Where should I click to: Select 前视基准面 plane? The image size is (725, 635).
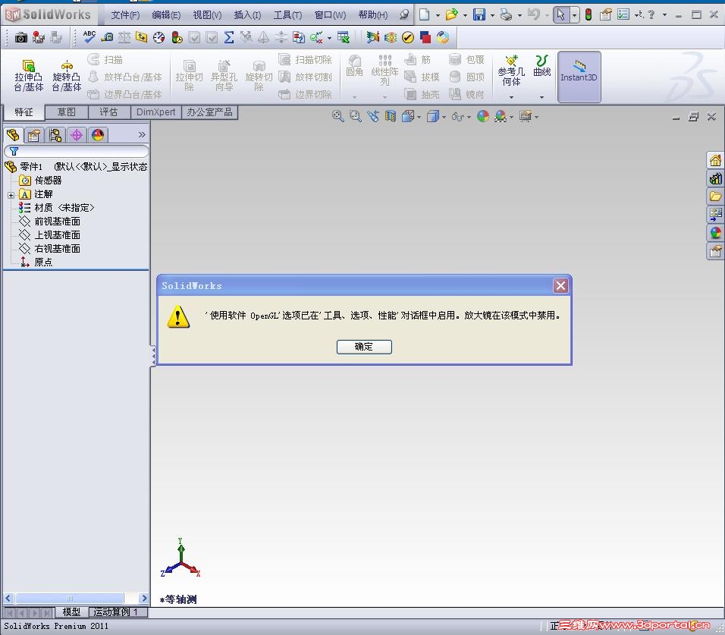coord(58,222)
